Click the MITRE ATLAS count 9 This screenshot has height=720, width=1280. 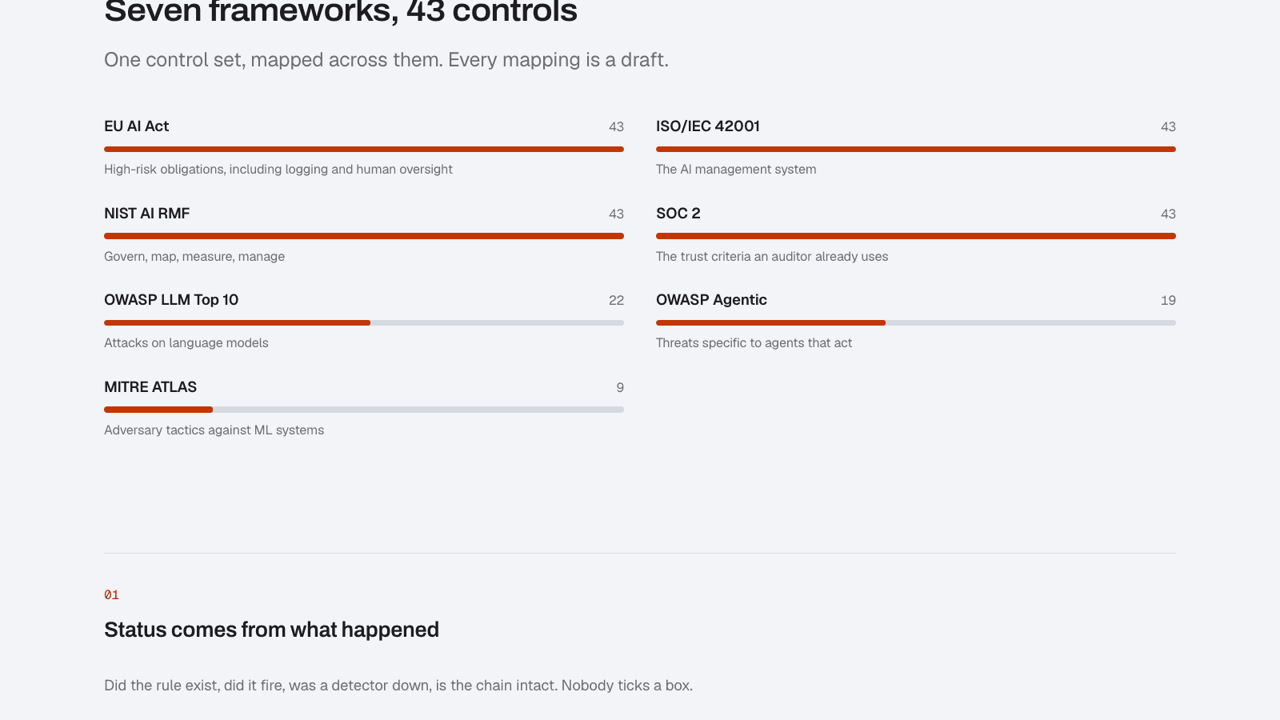point(620,387)
